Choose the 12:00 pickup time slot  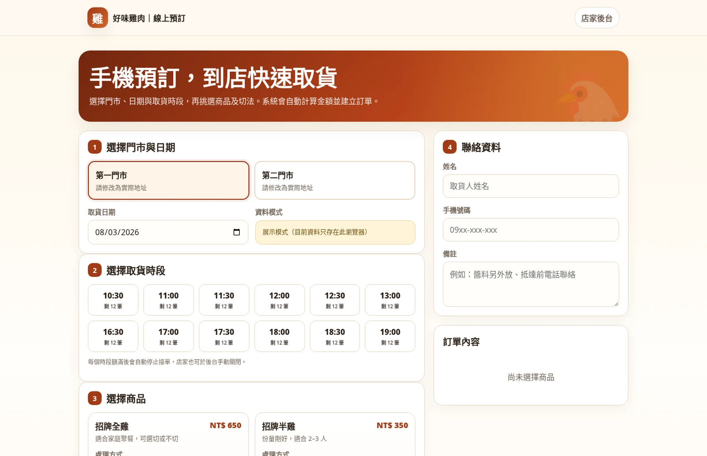point(279,300)
